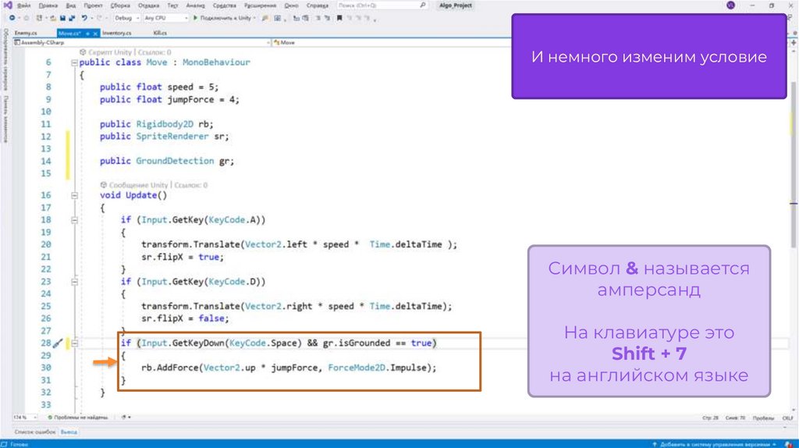Open the Server Explorer side panel tab

click(x=5, y=59)
